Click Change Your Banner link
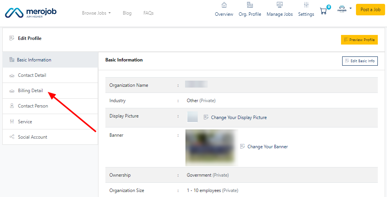Viewport: 387px width, 197px height. pos(267,147)
